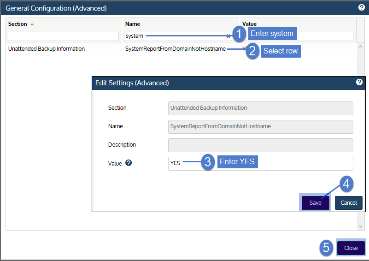Click scrollbar down arrow of the table

tap(360, 226)
